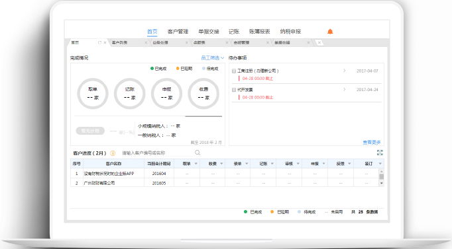Open the 纳税申报 main menu
The width and height of the screenshot is (452, 249).
[x=290, y=32]
